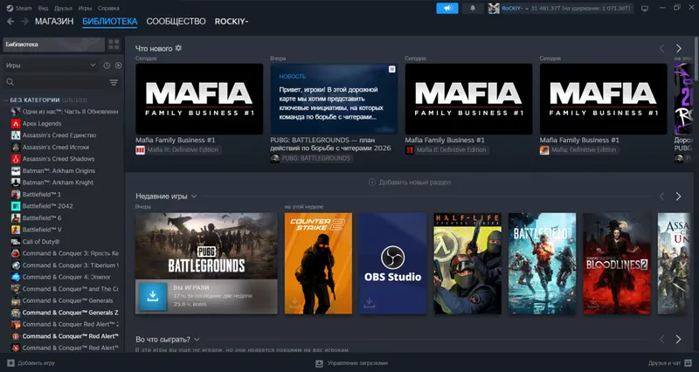Download PUBG Battlegrounds with blue button
The width and height of the screenshot is (699, 372).
(x=152, y=296)
